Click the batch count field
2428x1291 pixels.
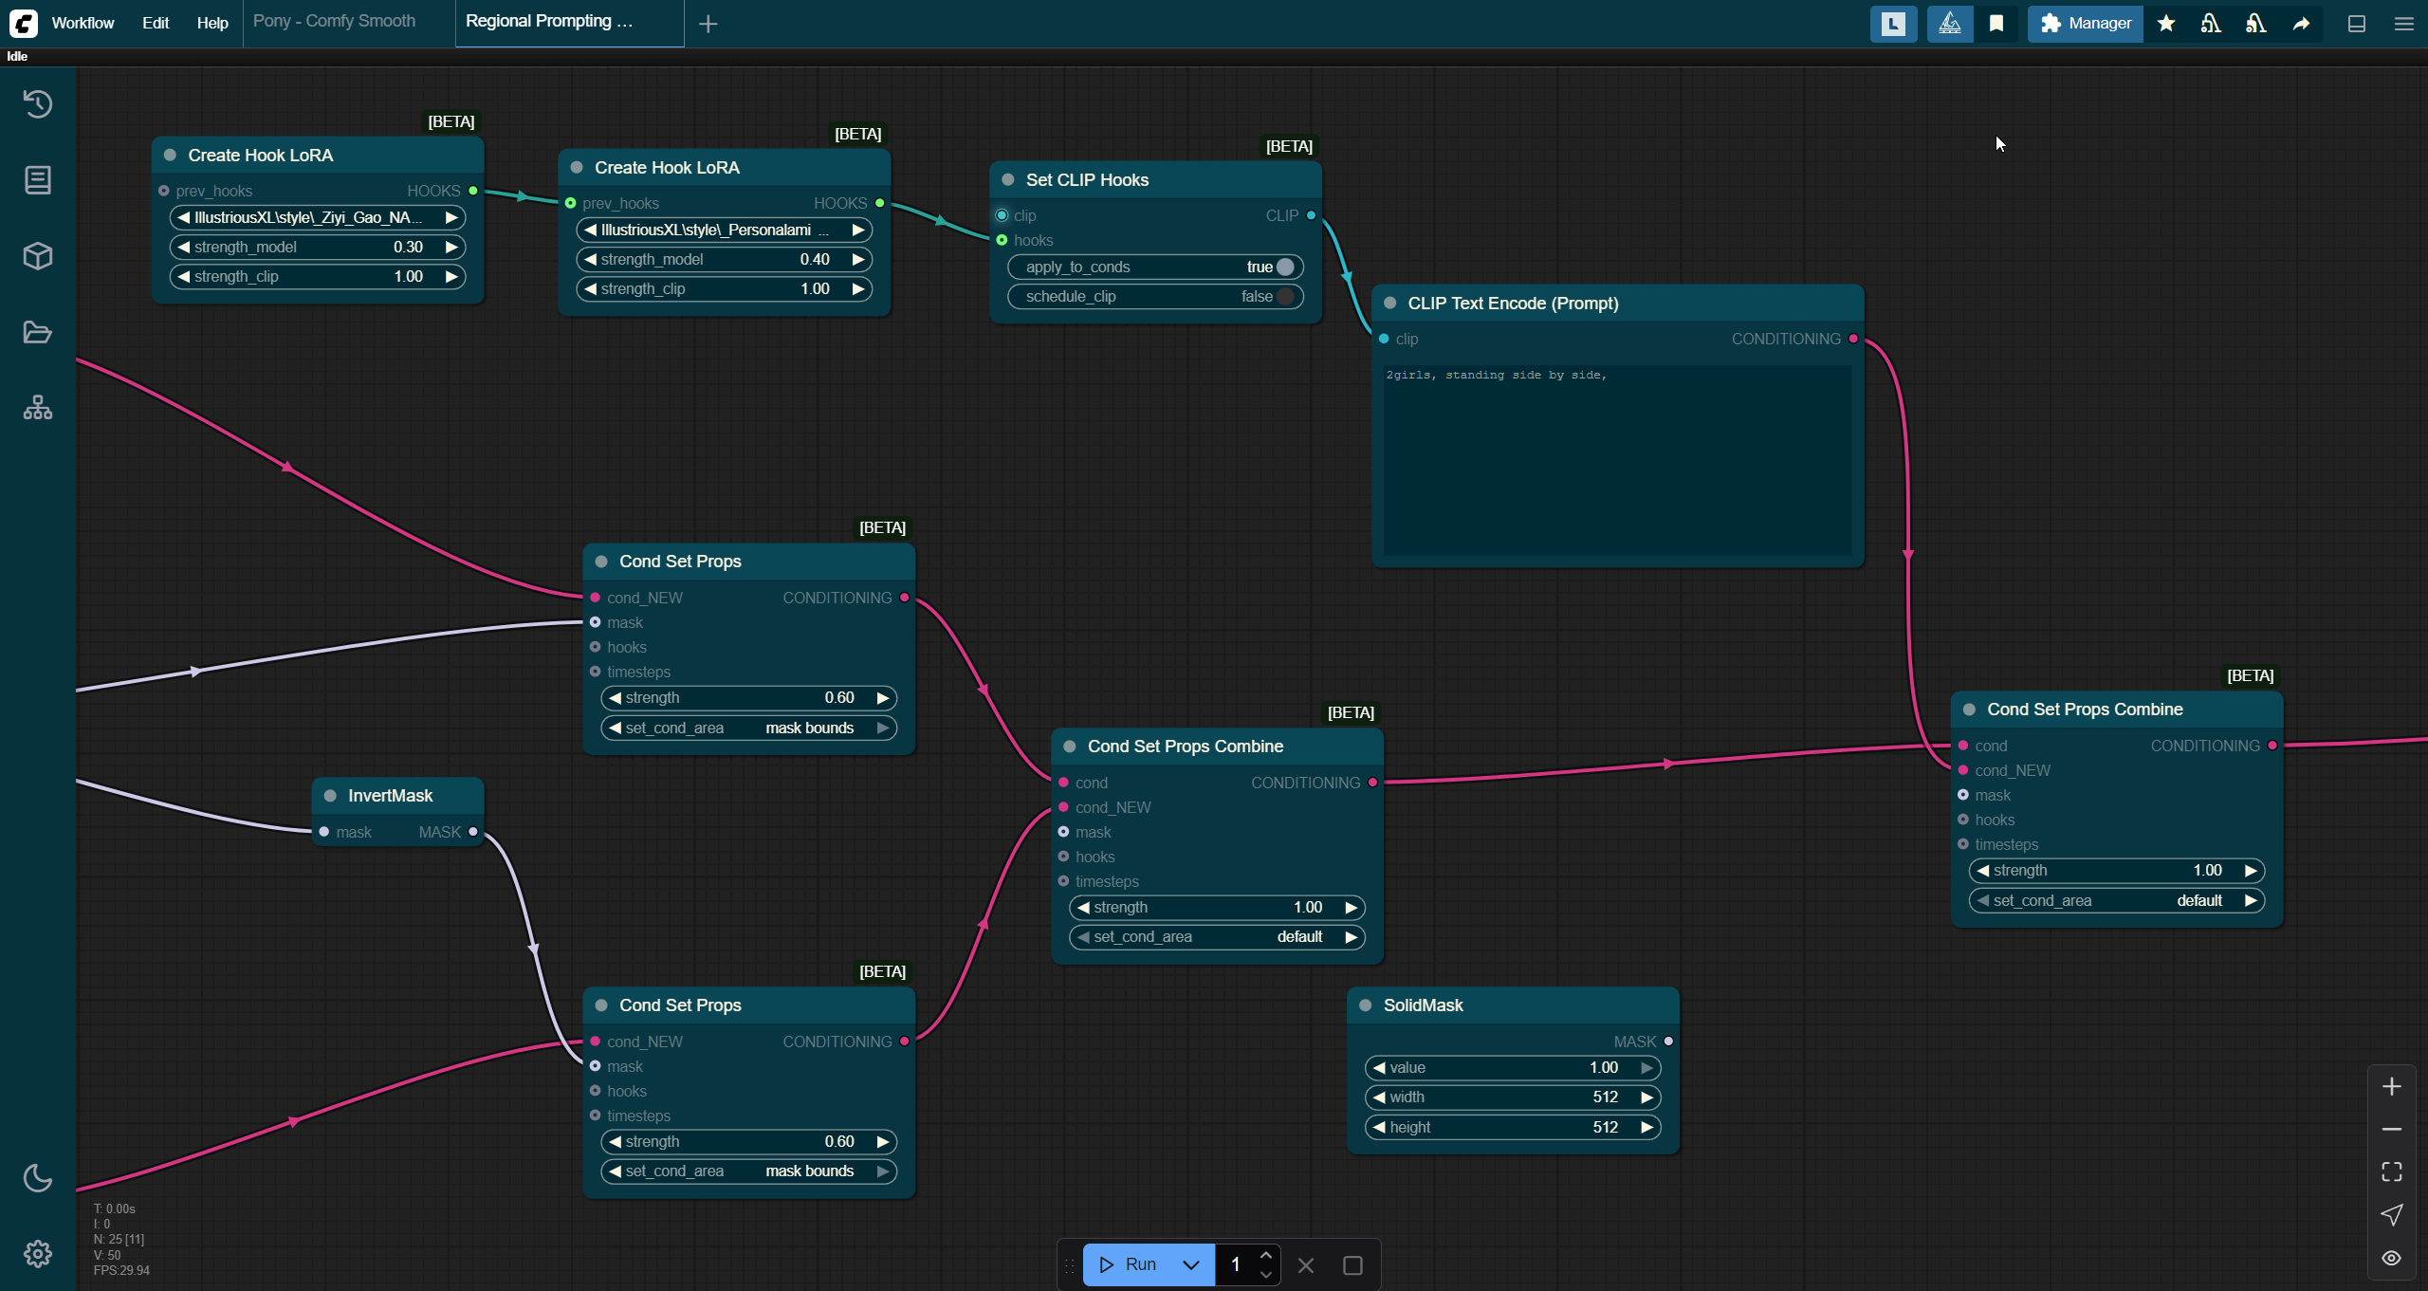[x=1236, y=1265]
